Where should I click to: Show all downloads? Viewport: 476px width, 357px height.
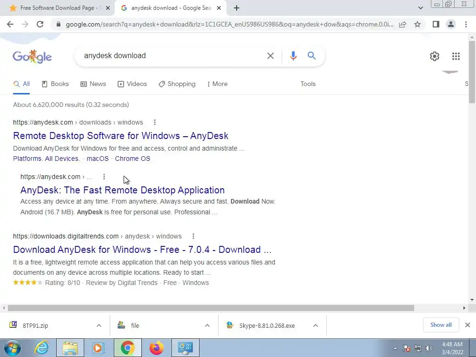pos(441,325)
